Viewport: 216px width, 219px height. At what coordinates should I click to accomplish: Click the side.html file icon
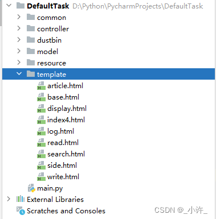41,166
